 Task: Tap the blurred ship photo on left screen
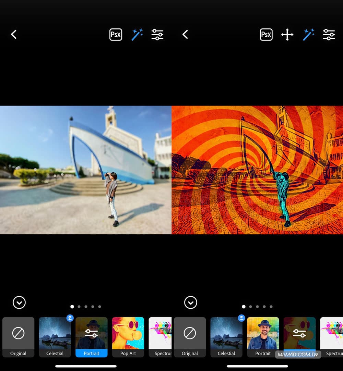(x=86, y=170)
